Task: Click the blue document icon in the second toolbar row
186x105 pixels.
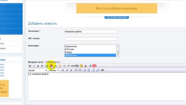Action: pos(94,70)
